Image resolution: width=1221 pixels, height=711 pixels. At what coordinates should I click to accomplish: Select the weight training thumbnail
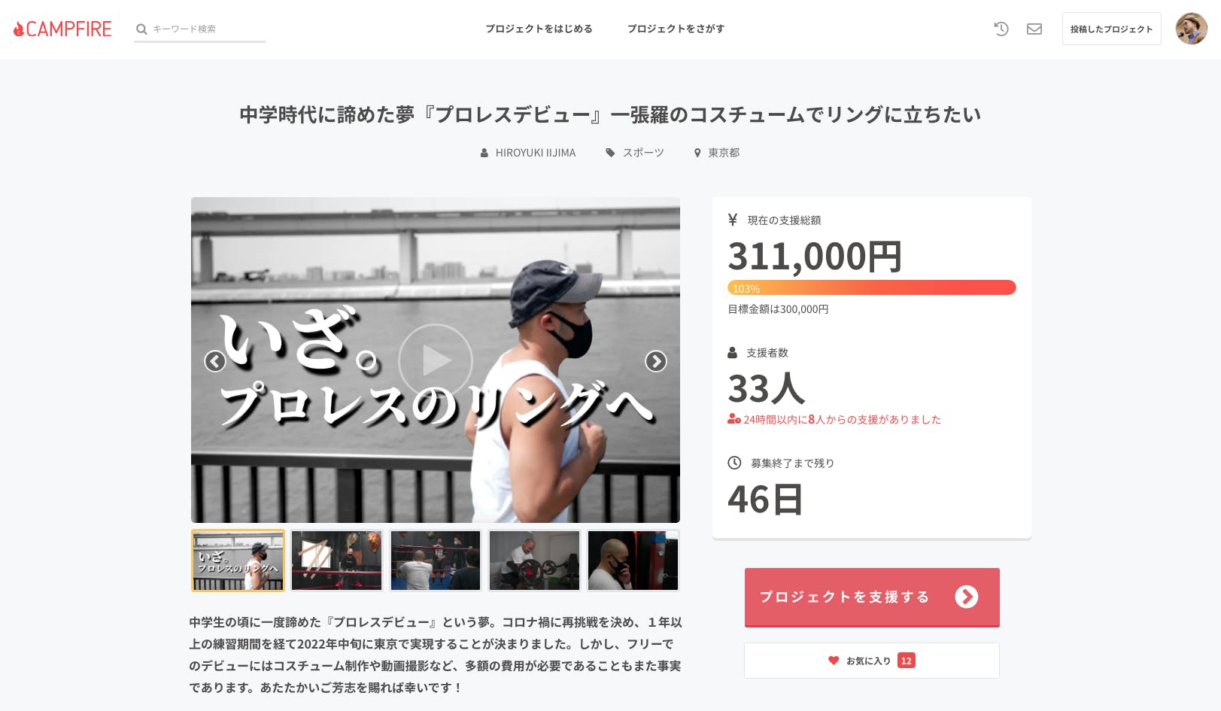pyautogui.click(x=534, y=561)
